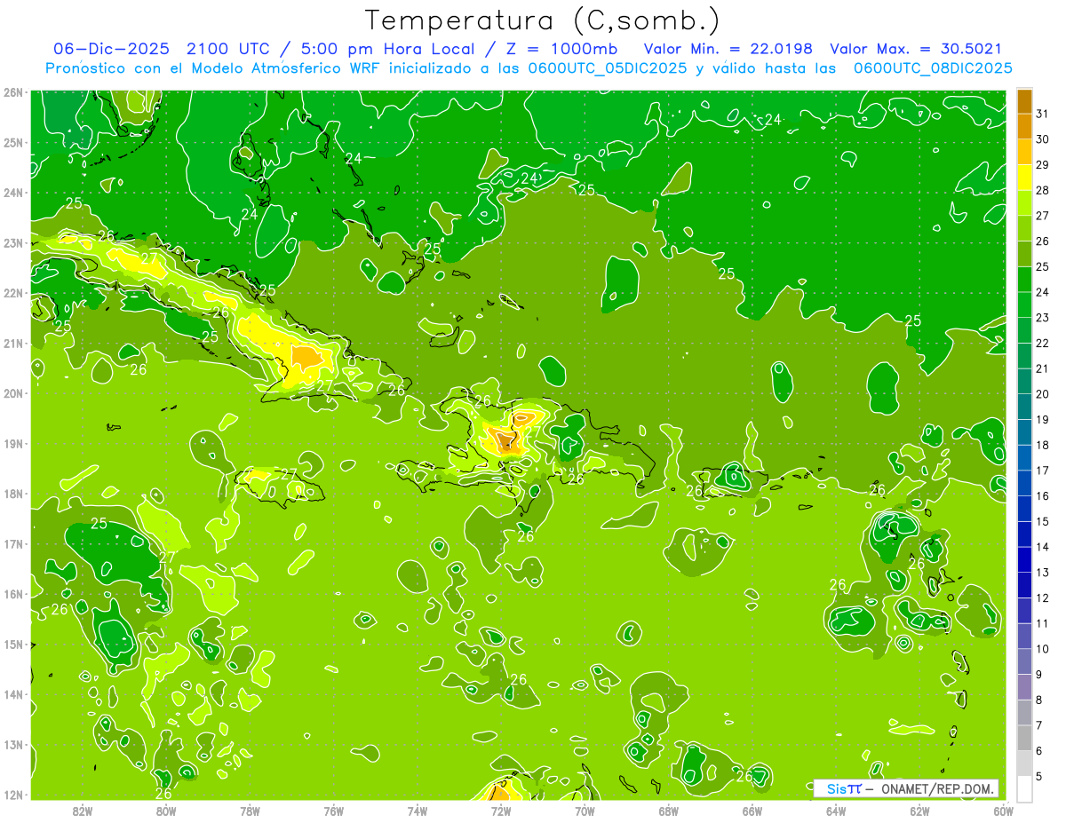Screen dimensions: 1066x823
Task: Click the 74W longitude axis label
Action: 418,810
